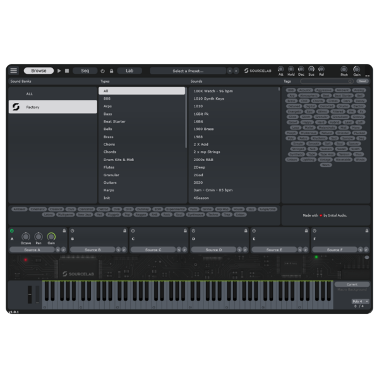Viewport: 379px width, 379px height.
Task: Toggle the sequencer power icon beside Seq
Action: 103,71
